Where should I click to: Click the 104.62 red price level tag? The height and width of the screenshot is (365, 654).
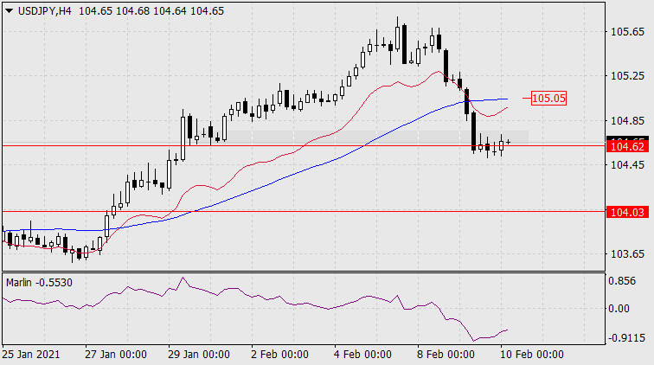pyautogui.click(x=627, y=147)
